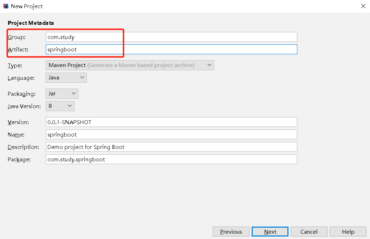
Task: Cancel the new project wizard
Action: (x=309, y=232)
